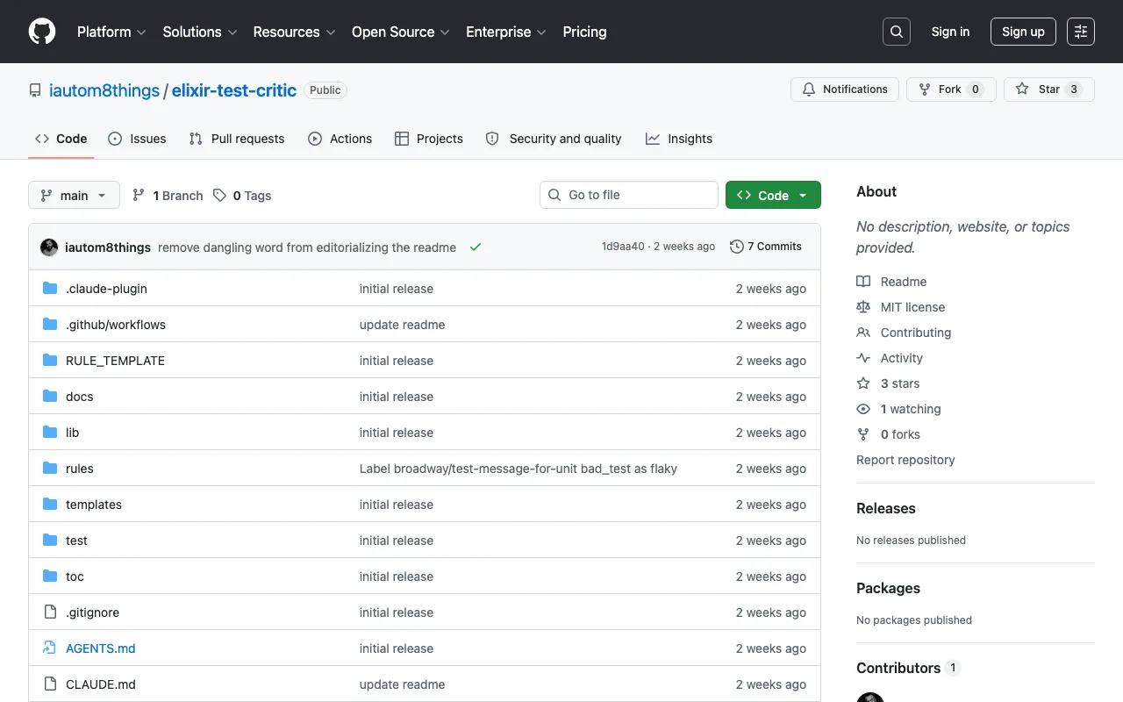Switch to the Actions tab
This screenshot has height=702, width=1123.
[340, 139]
